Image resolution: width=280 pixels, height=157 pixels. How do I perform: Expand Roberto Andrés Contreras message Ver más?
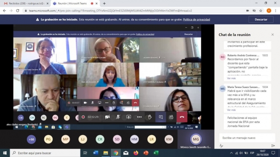point(231,78)
